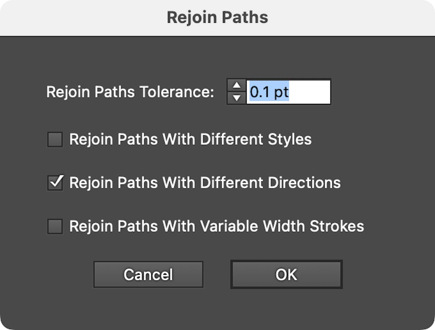Image resolution: width=435 pixels, height=330 pixels.
Task: Click the Rejoin Paths dialog title
Action: (217, 17)
